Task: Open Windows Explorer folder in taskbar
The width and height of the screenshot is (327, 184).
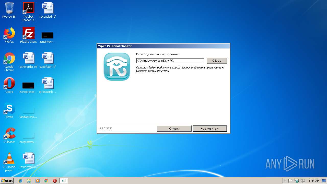Action: click(29, 181)
